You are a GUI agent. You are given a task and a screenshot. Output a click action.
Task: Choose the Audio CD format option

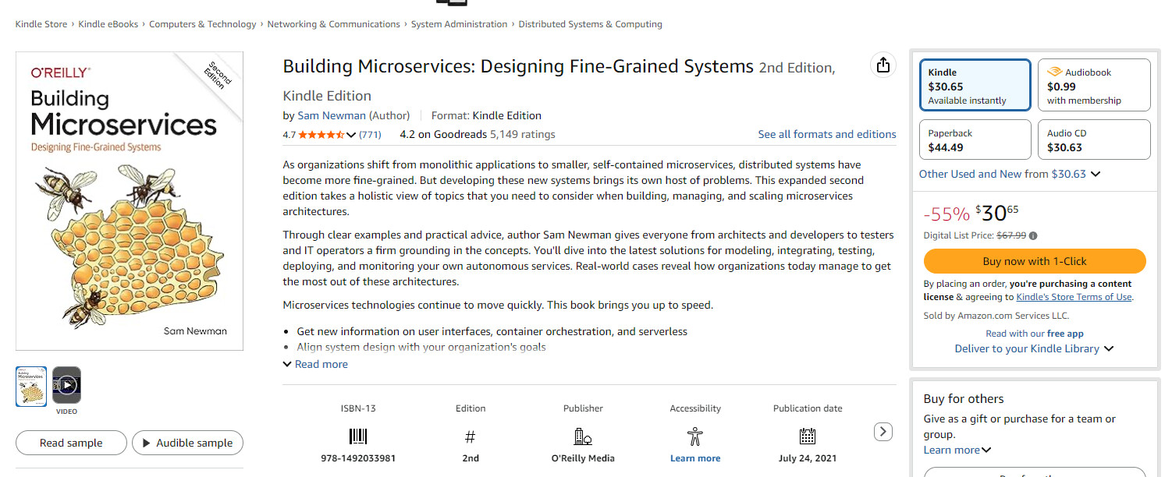pos(1093,140)
